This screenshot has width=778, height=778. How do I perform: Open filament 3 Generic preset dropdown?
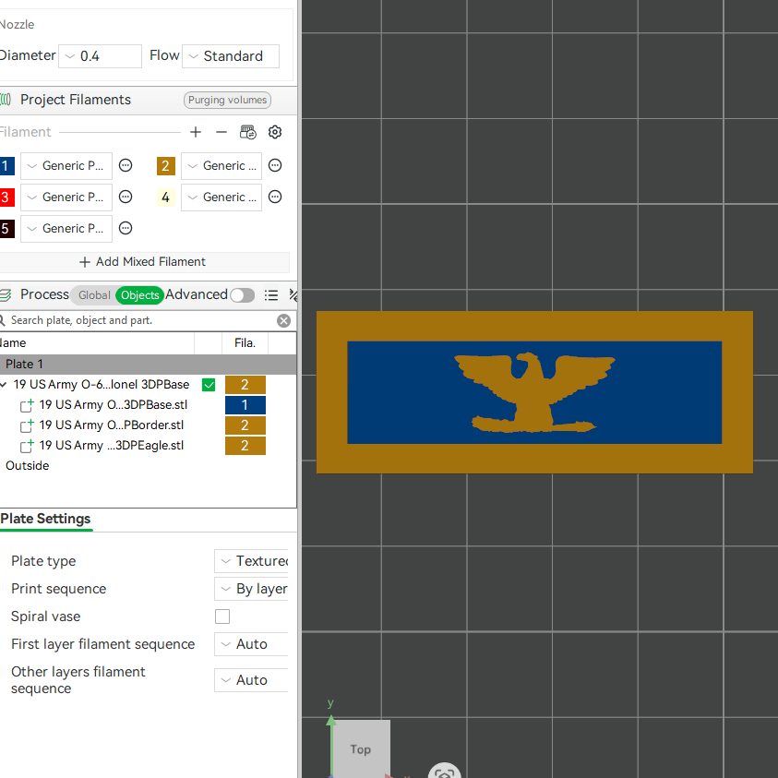coord(66,197)
